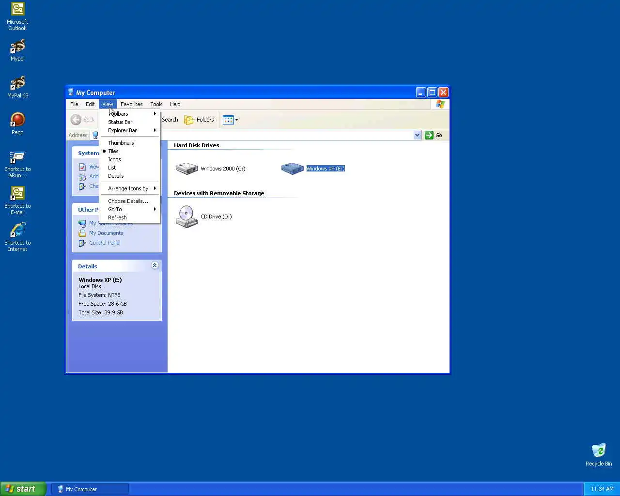This screenshot has height=496, width=620.
Task: Click the My Computer taskbar button
Action: (90, 489)
